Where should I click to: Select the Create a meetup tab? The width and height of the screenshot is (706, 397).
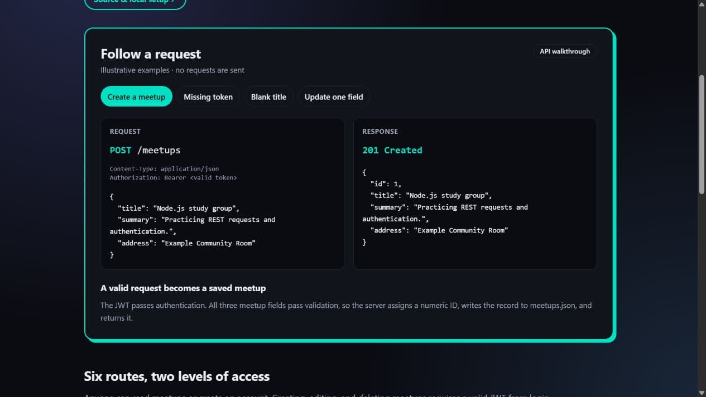tap(136, 96)
